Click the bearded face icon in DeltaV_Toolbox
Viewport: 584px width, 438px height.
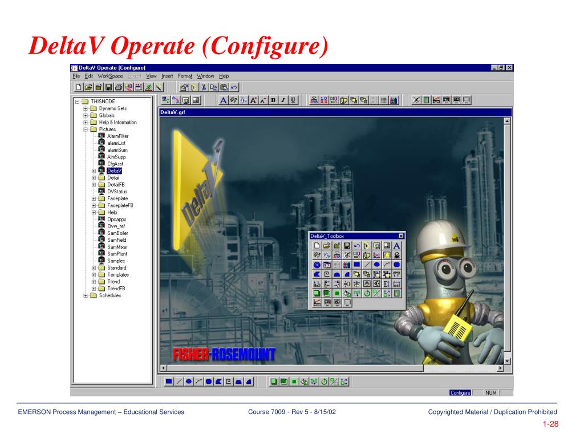397,255
